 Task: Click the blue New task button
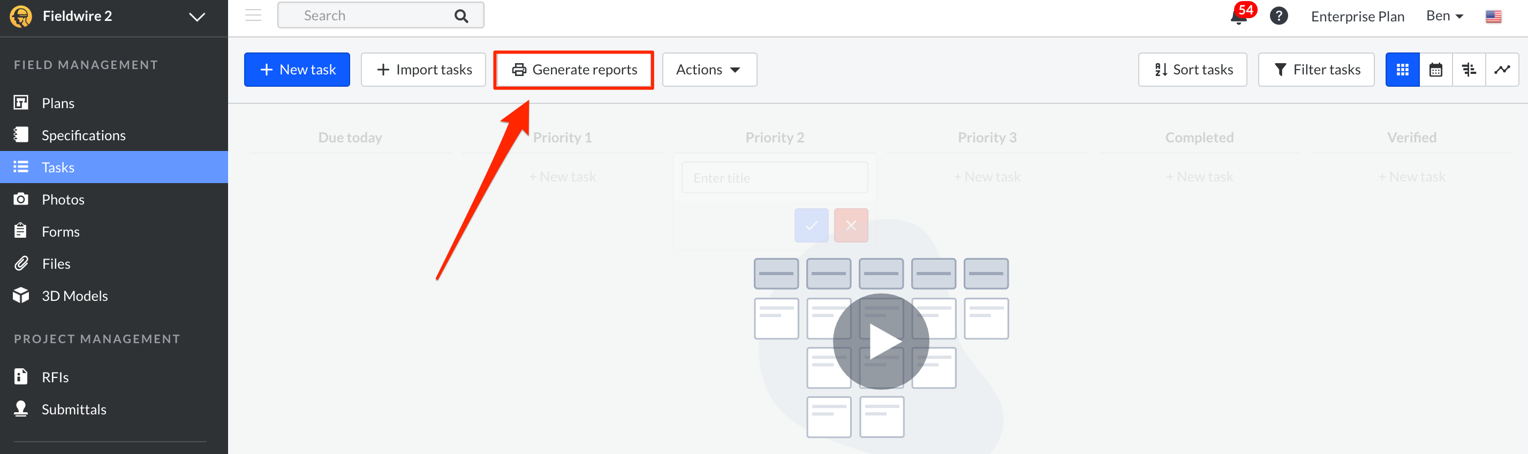click(x=297, y=70)
